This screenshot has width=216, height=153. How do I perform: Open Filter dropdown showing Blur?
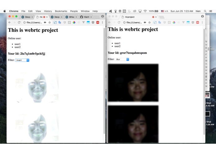click(122, 59)
